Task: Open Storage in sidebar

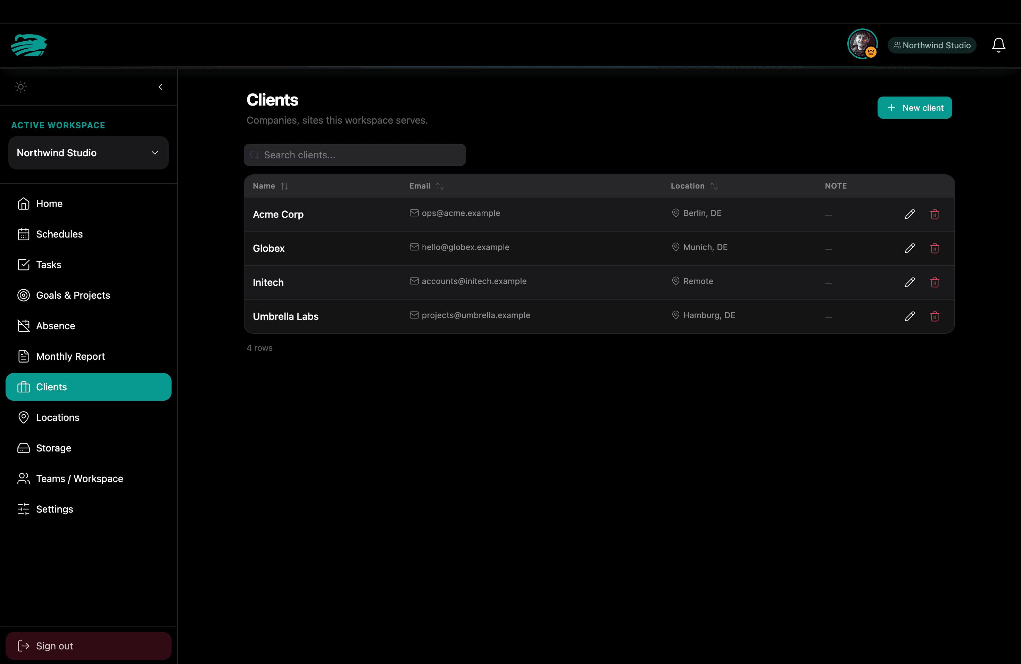Action: point(88,448)
